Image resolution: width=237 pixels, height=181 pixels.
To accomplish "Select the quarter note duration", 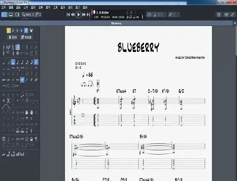I will (13, 62).
